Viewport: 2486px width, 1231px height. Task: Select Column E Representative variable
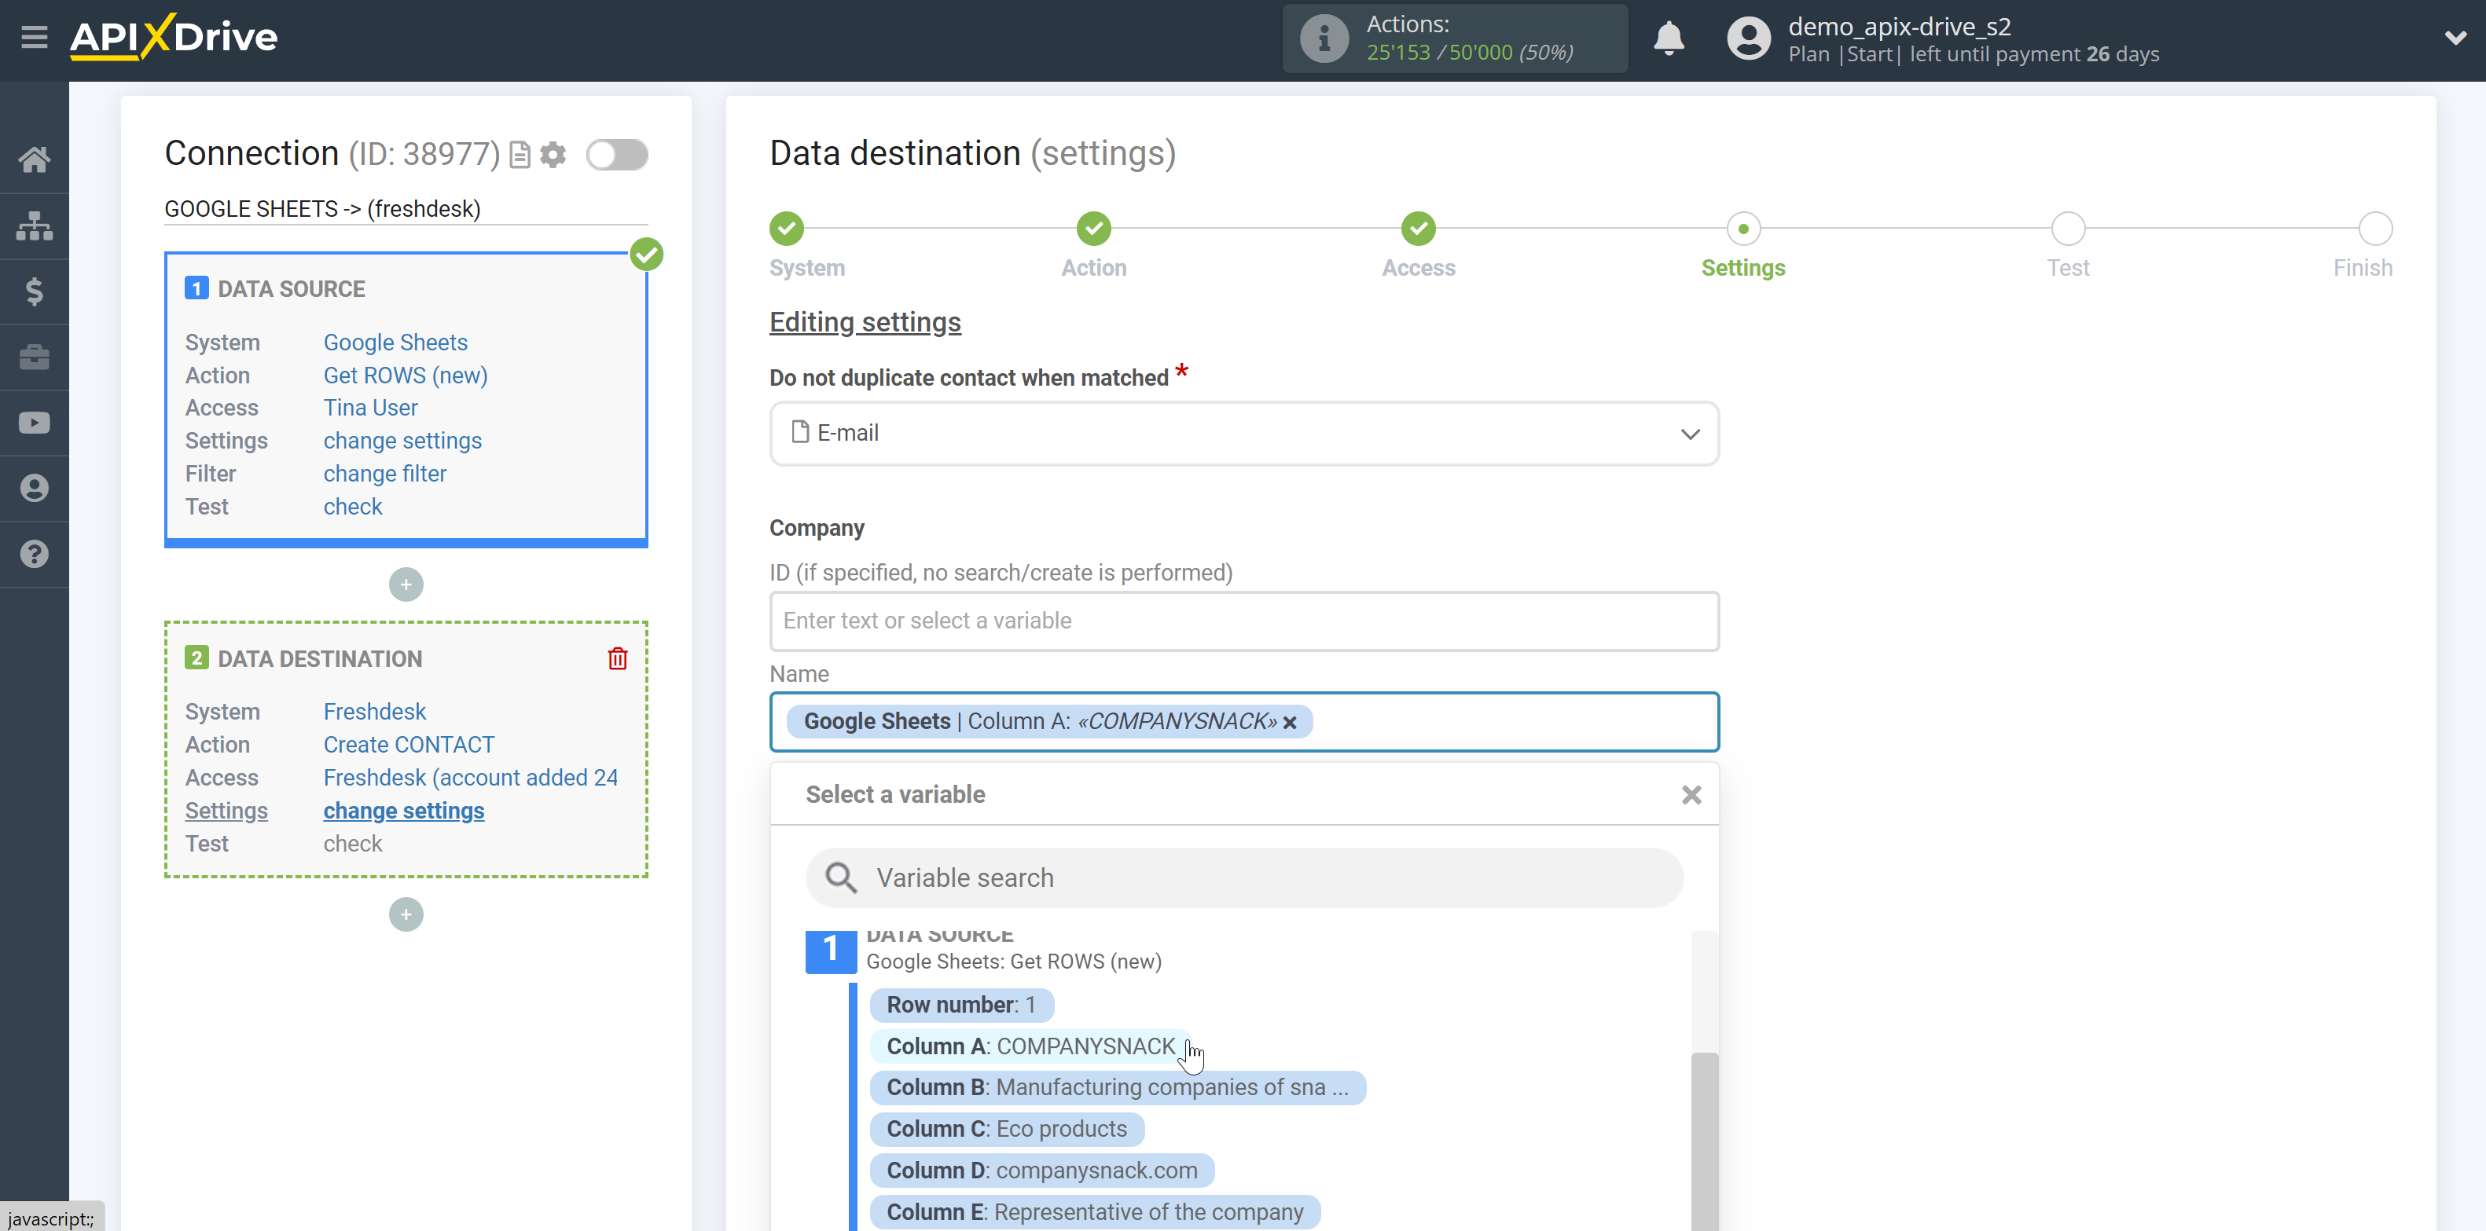[x=1096, y=1211]
